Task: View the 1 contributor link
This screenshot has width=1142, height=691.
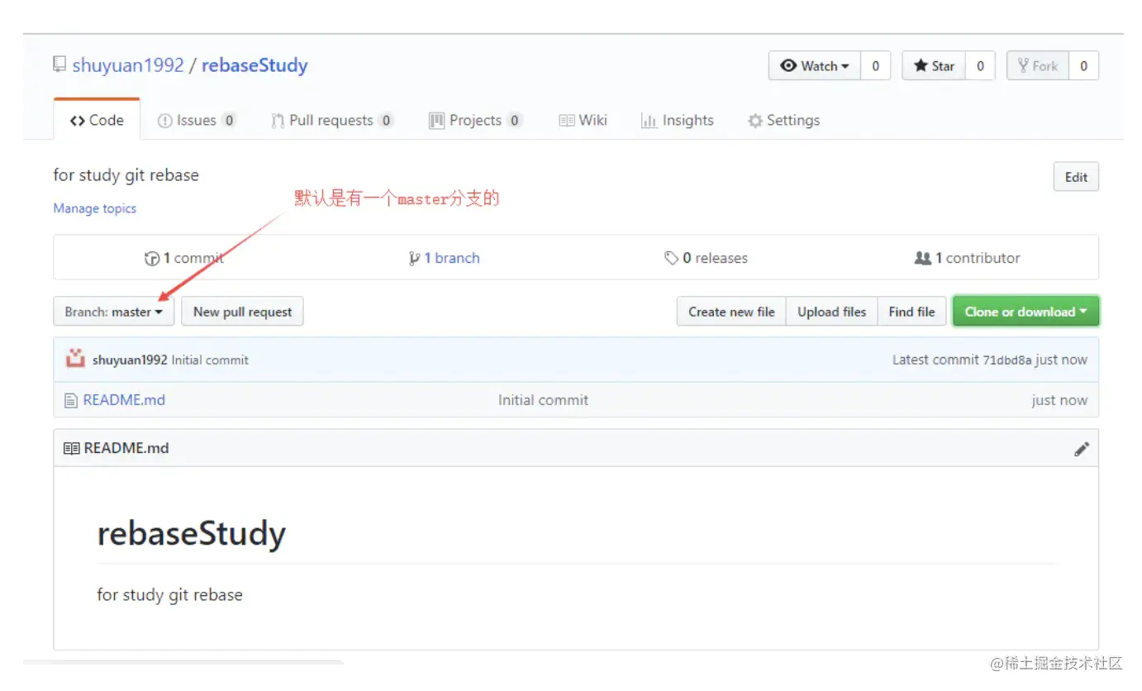Action: tap(967, 258)
